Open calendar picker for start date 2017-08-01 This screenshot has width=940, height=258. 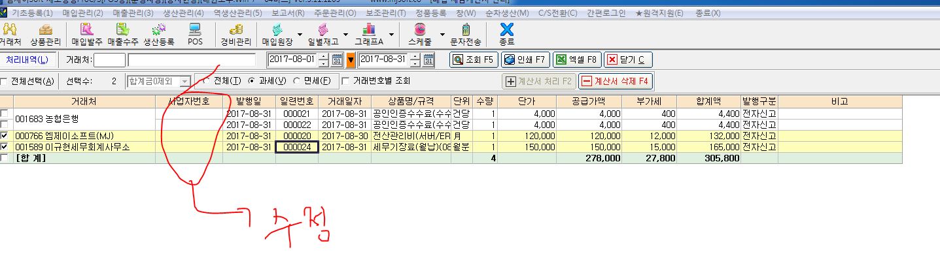(337, 60)
